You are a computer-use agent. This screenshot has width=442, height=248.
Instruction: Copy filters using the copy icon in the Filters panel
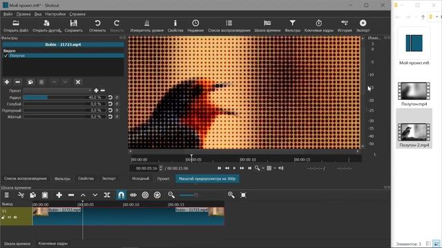tap(30, 82)
